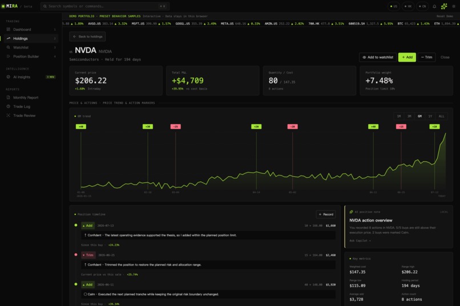This screenshot has height=306, width=460.
Task: Click the Trim button in the NVDA header
Action: pos(426,58)
